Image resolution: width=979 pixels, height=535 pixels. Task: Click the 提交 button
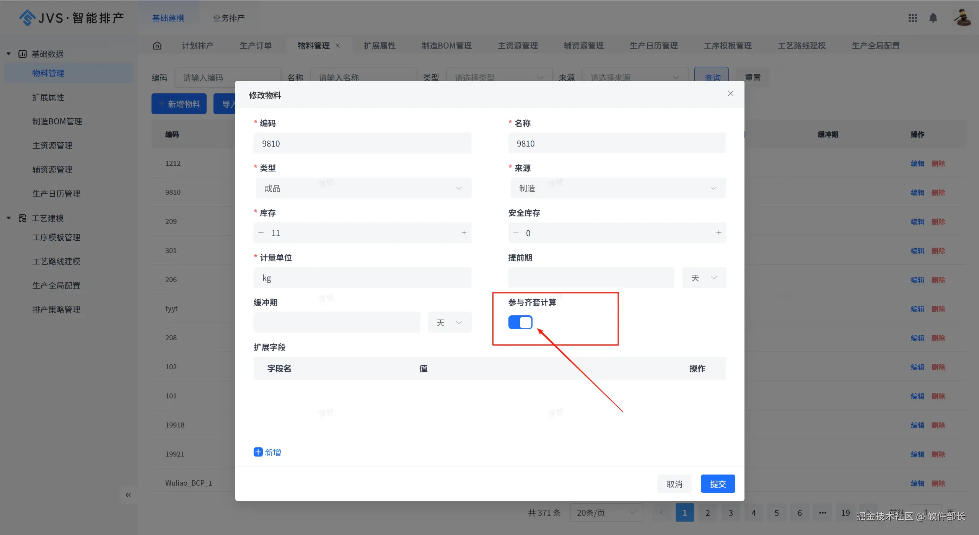point(717,484)
